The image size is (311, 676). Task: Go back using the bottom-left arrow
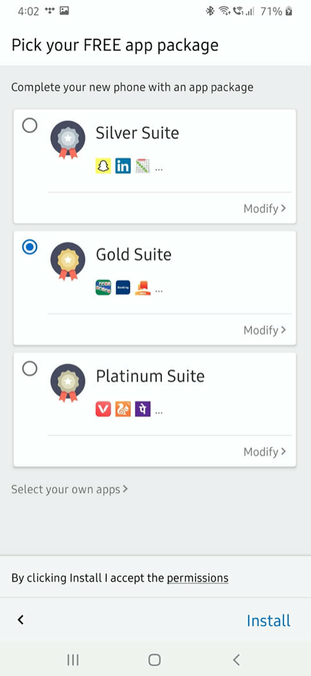coord(21,620)
